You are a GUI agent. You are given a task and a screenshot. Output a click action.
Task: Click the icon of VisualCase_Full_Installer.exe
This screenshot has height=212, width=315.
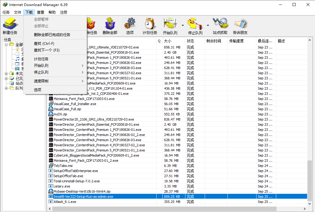tap(51, 104)
